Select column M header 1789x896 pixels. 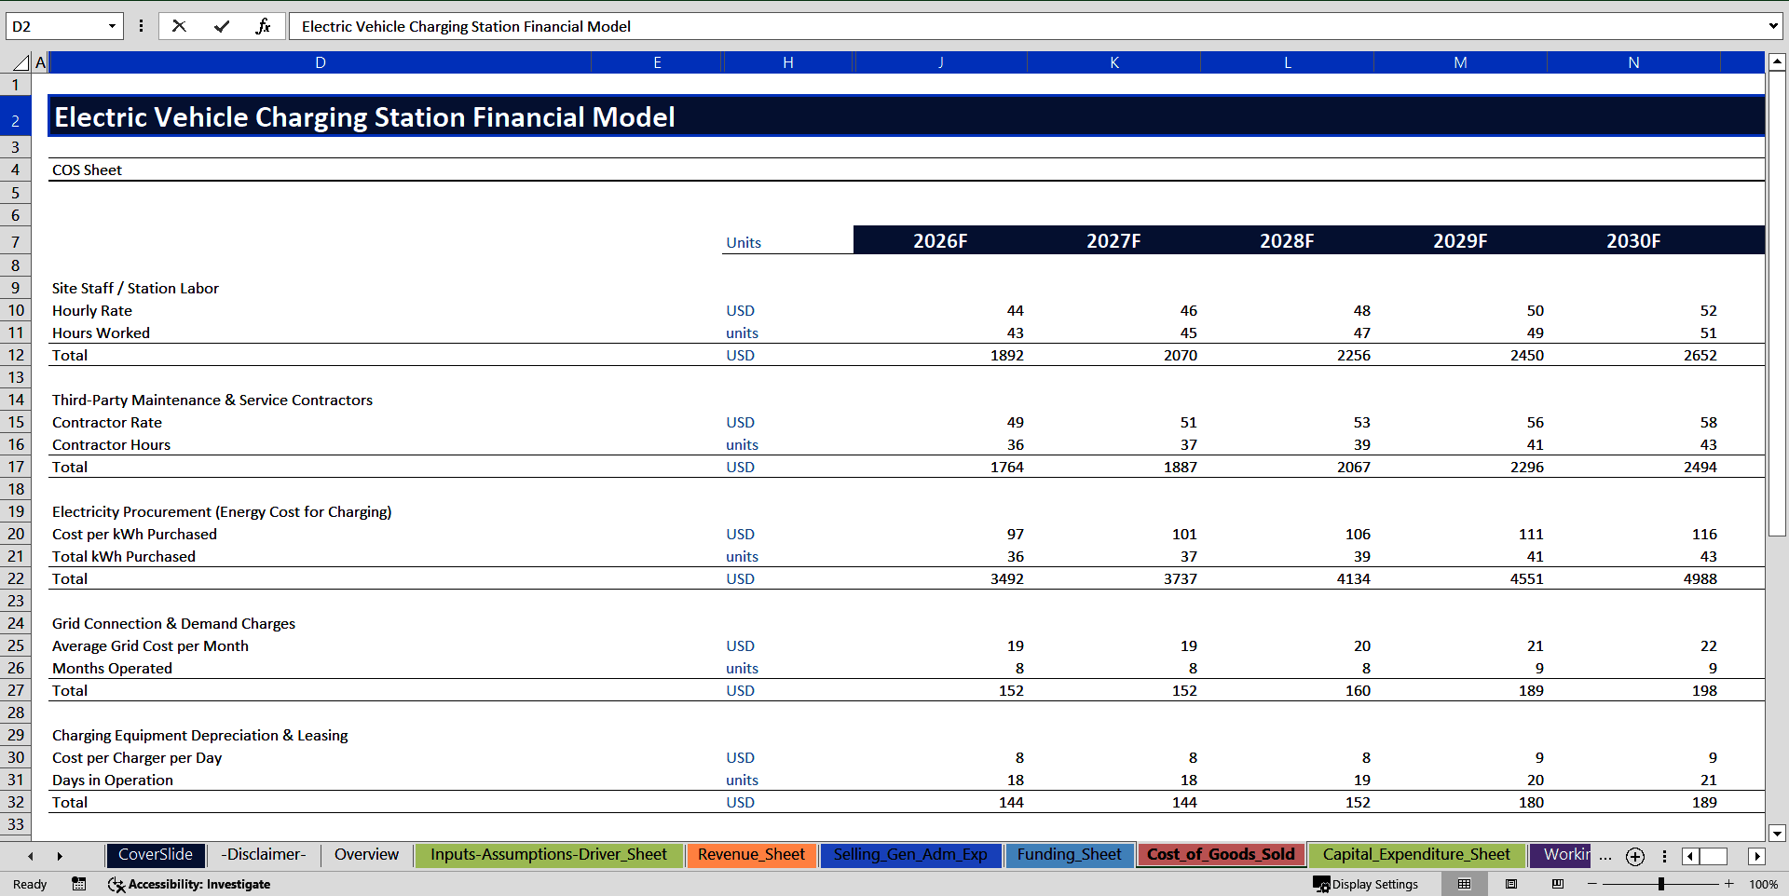click(1460, 62)
